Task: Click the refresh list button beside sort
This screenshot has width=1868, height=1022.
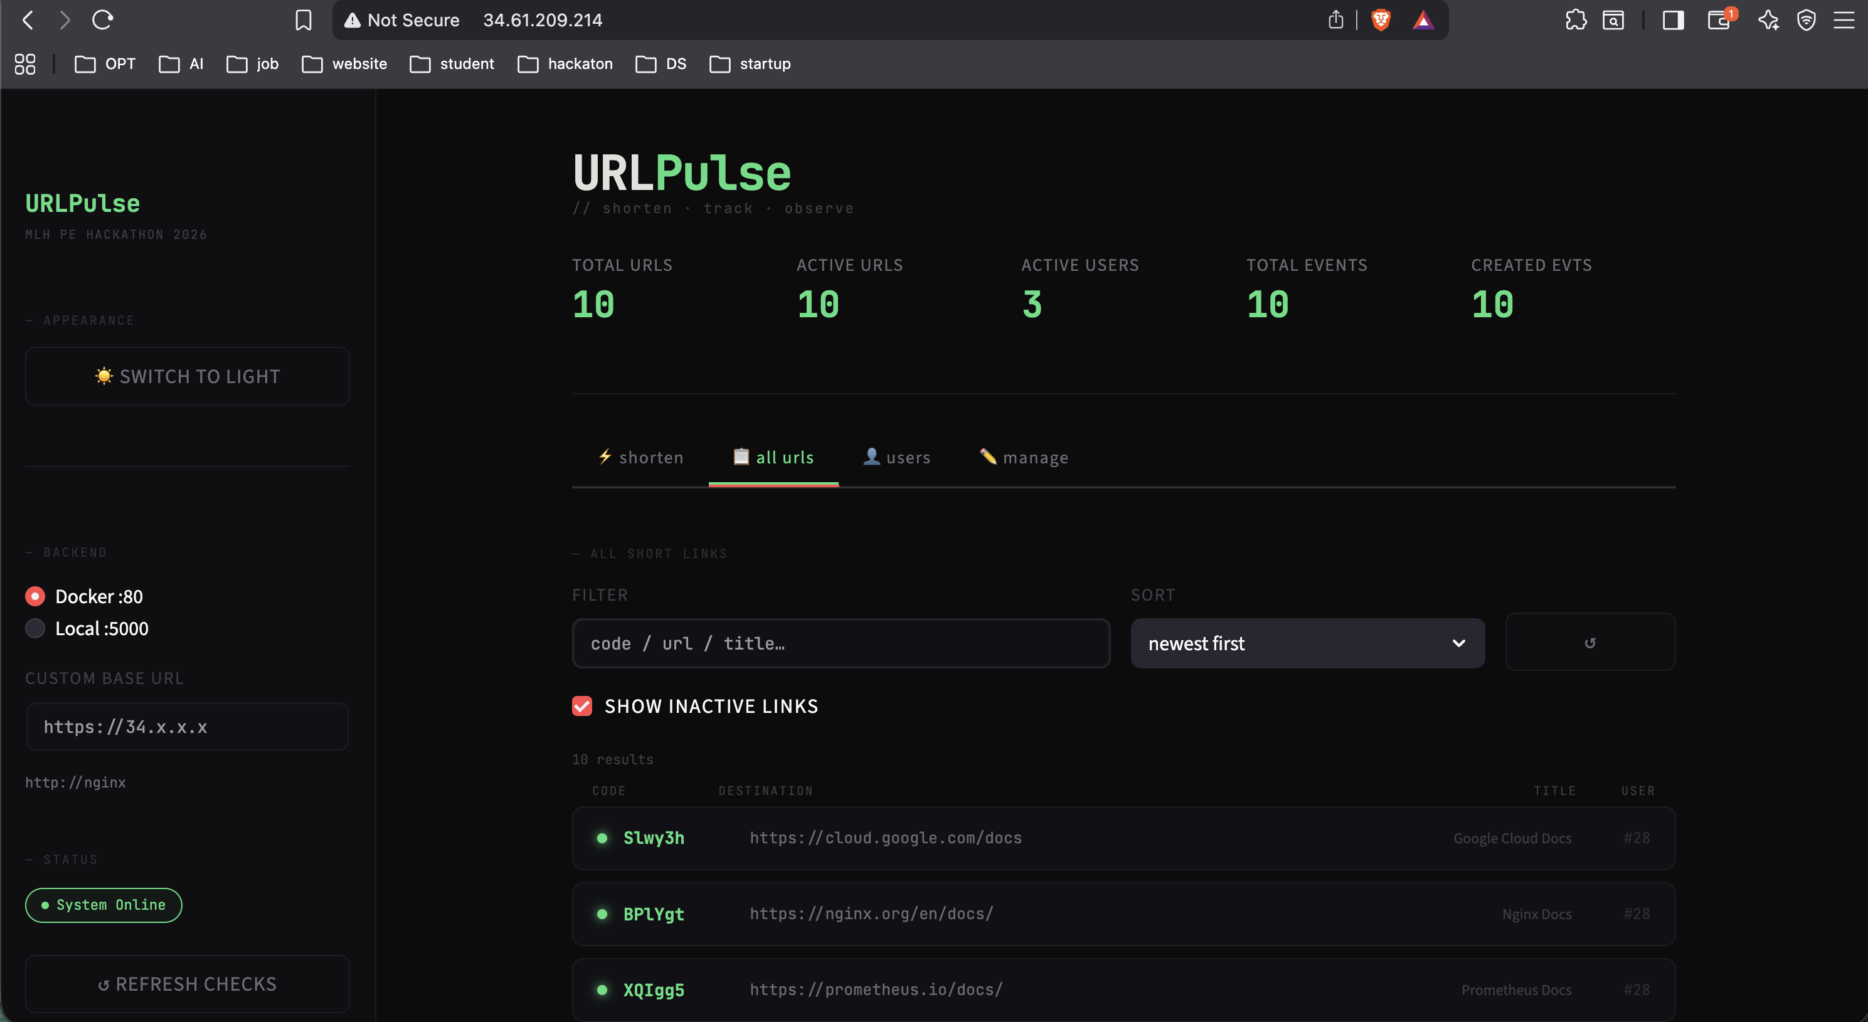Action: tap(1589, 642)
